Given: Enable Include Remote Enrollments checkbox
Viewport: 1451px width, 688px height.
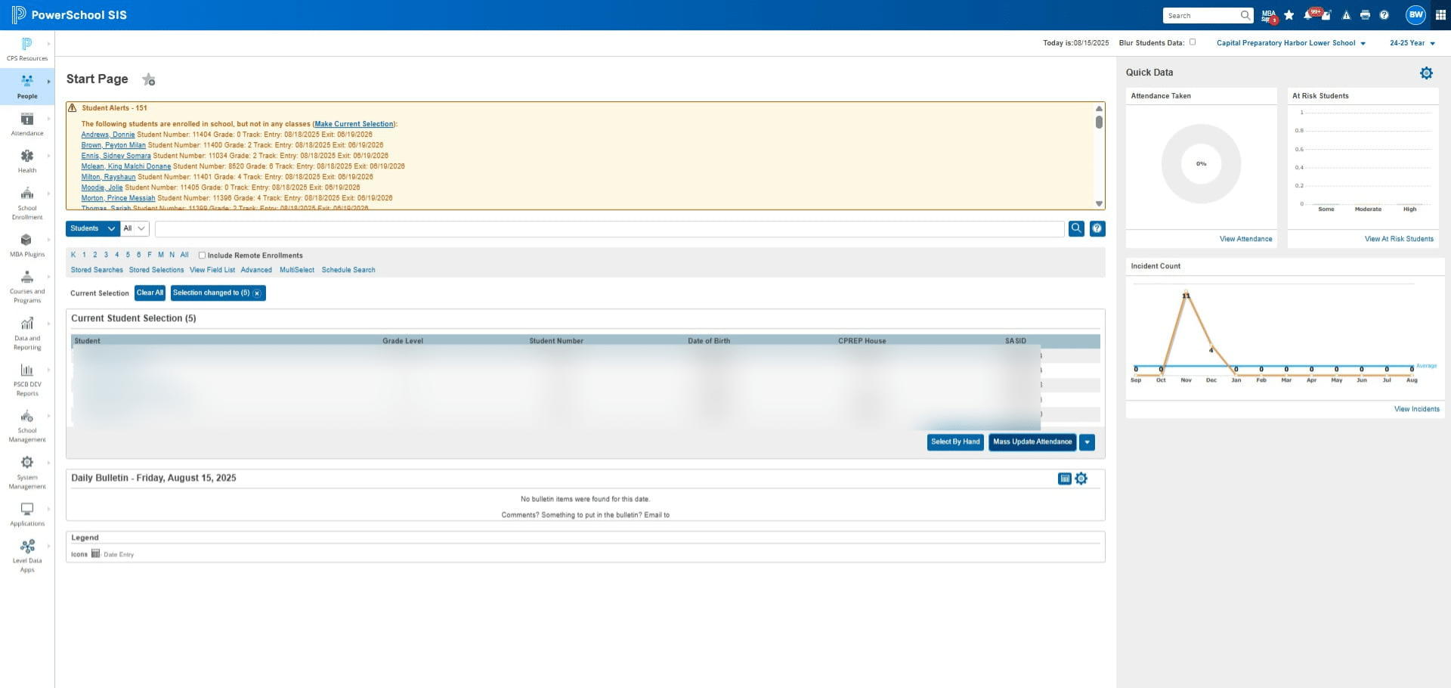Looking at the screenshot, I should point(202,256).
